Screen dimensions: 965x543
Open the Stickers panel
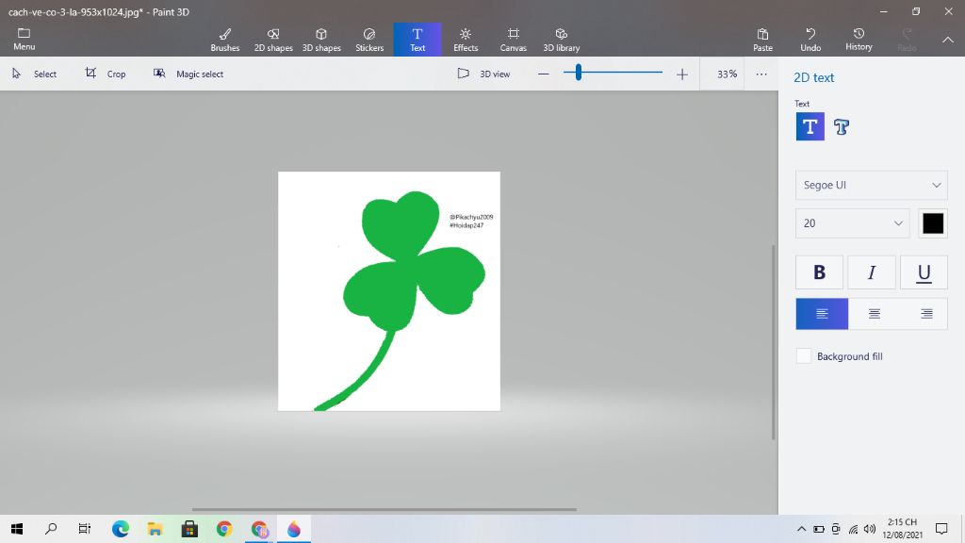(x=369, y=39)
